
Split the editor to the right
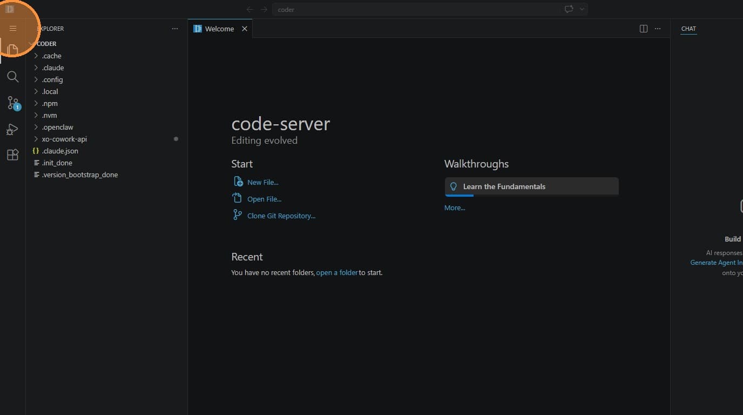(644, 29)
